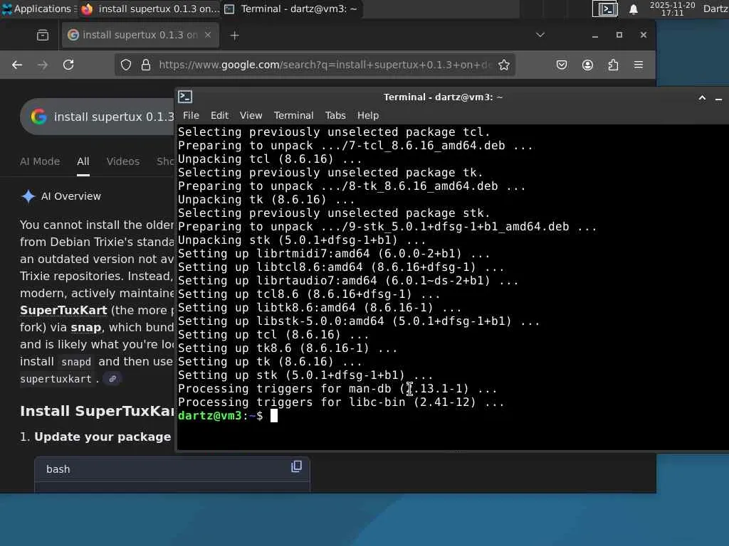
Task: Switch to AI Mode search tab
Action: (40, 161)
